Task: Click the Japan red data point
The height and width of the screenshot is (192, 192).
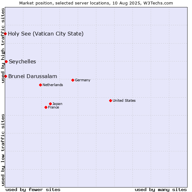Action: 50,104
